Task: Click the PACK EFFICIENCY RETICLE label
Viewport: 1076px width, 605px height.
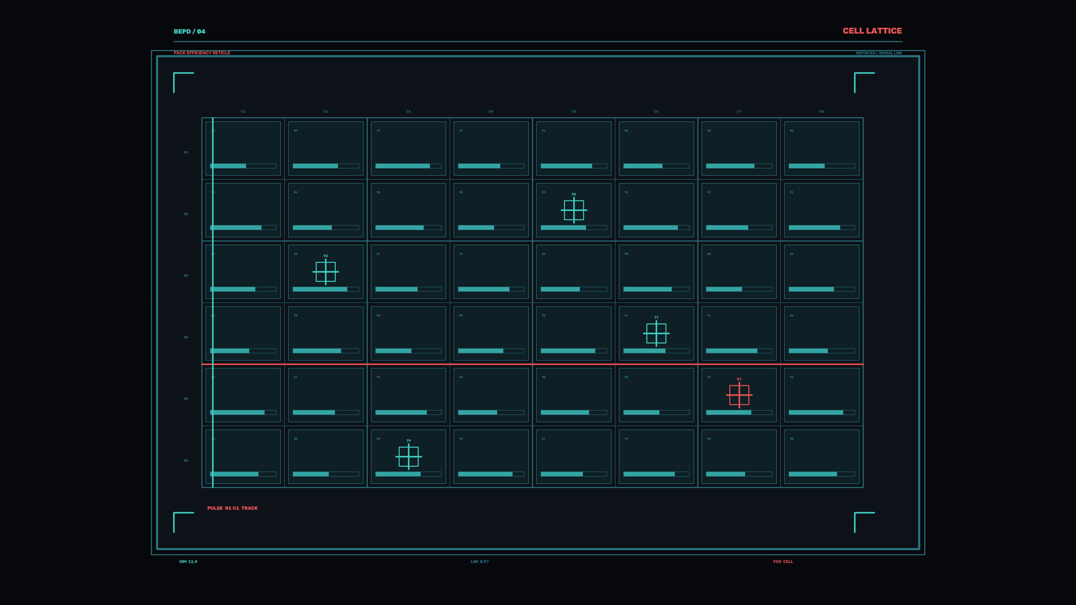Action: tap(202, 53)
